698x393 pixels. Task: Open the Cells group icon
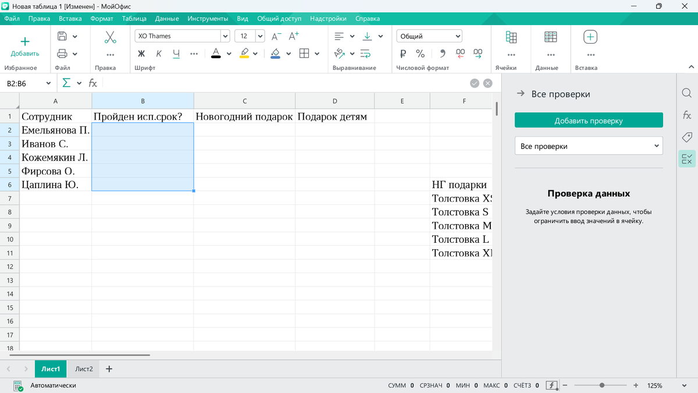511,37
